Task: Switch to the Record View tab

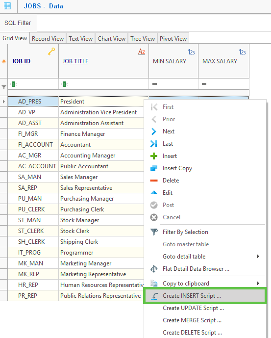Action: pyautogui.click(x=48, y=39)
